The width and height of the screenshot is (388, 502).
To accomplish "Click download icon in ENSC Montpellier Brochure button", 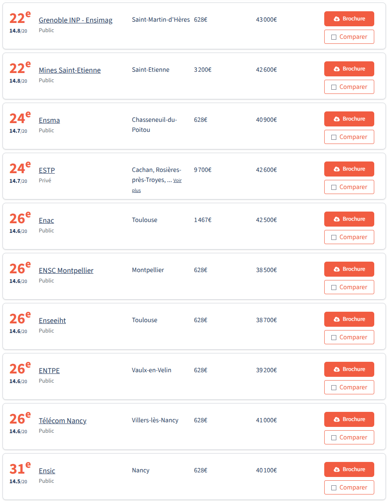I will pyautogui.click(x=337, y=269).
